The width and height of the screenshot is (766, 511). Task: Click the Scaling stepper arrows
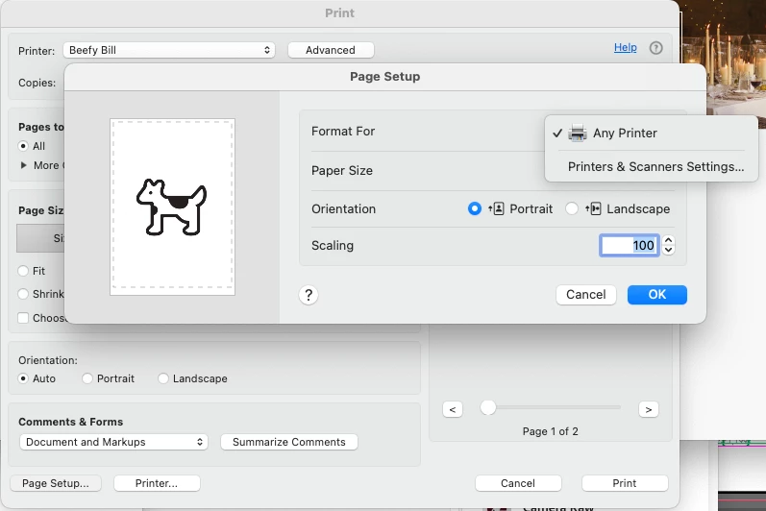(668, 245)
